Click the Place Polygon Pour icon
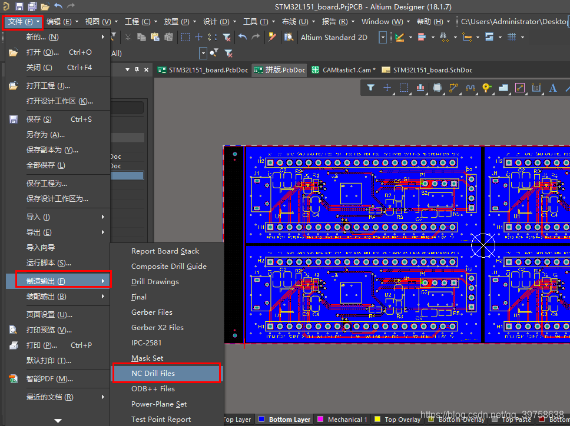Viewport: 570px width, 426px height. pyautogui.click(x=503, y=88)
